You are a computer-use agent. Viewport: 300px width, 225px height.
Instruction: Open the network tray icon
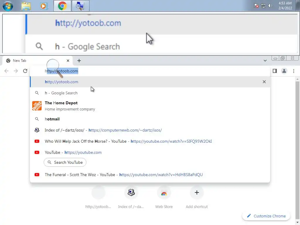coord(263,6)
